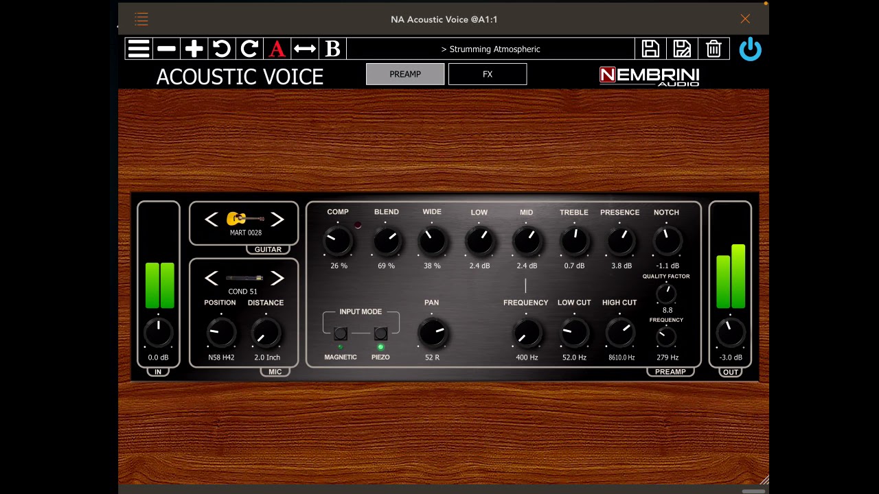Image resolution: width=879 pixels, height=494 pixels.
Task: Click the HIGH CUT knob
Action: click(x=620, y=333)
